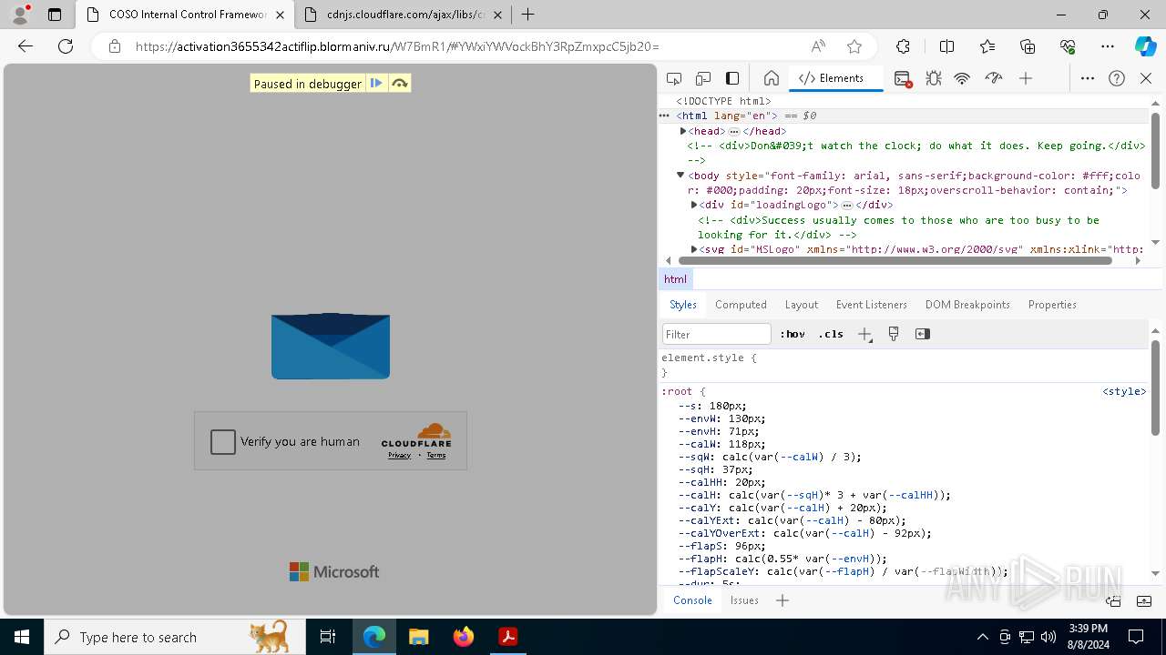Expand the head element node
This screenshot has height=655, width=1166.
(683, 131)
